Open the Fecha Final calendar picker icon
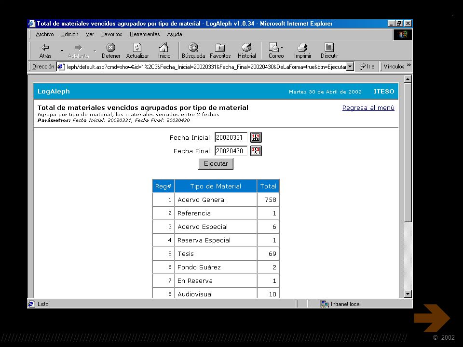 tap(256, 151)
